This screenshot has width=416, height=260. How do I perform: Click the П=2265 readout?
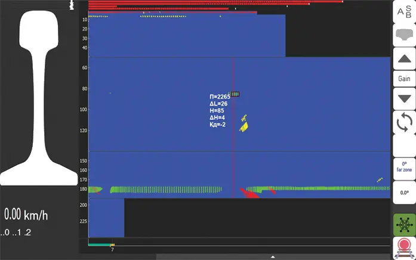point(220,97)
